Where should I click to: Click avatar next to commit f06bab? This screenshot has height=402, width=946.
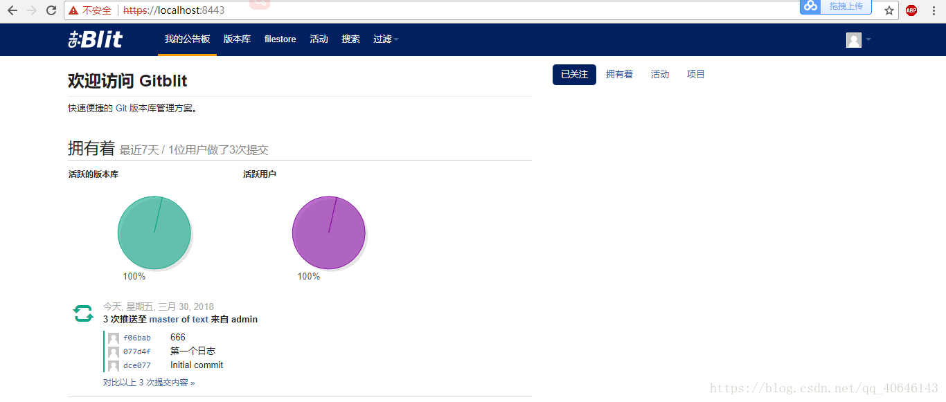(x=114, y=338)
